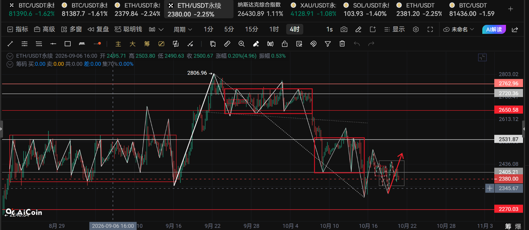Pick the horizontal line drawing tool
The width and height of the screenshot is (529, 230).
(53, 44)
